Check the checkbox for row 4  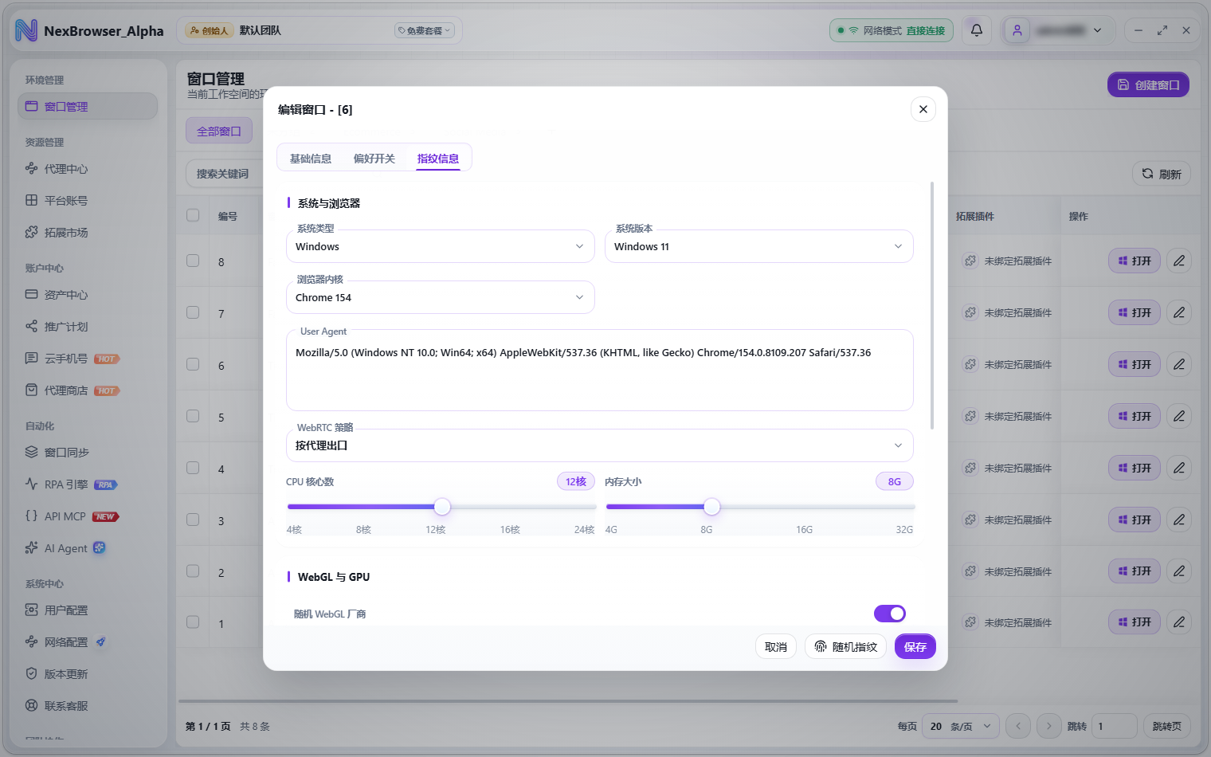pos(193,468)
